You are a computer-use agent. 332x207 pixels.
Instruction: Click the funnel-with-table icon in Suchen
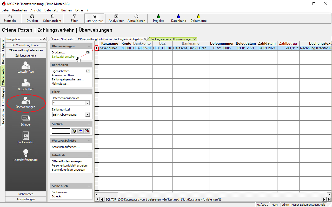click(81, 131)
